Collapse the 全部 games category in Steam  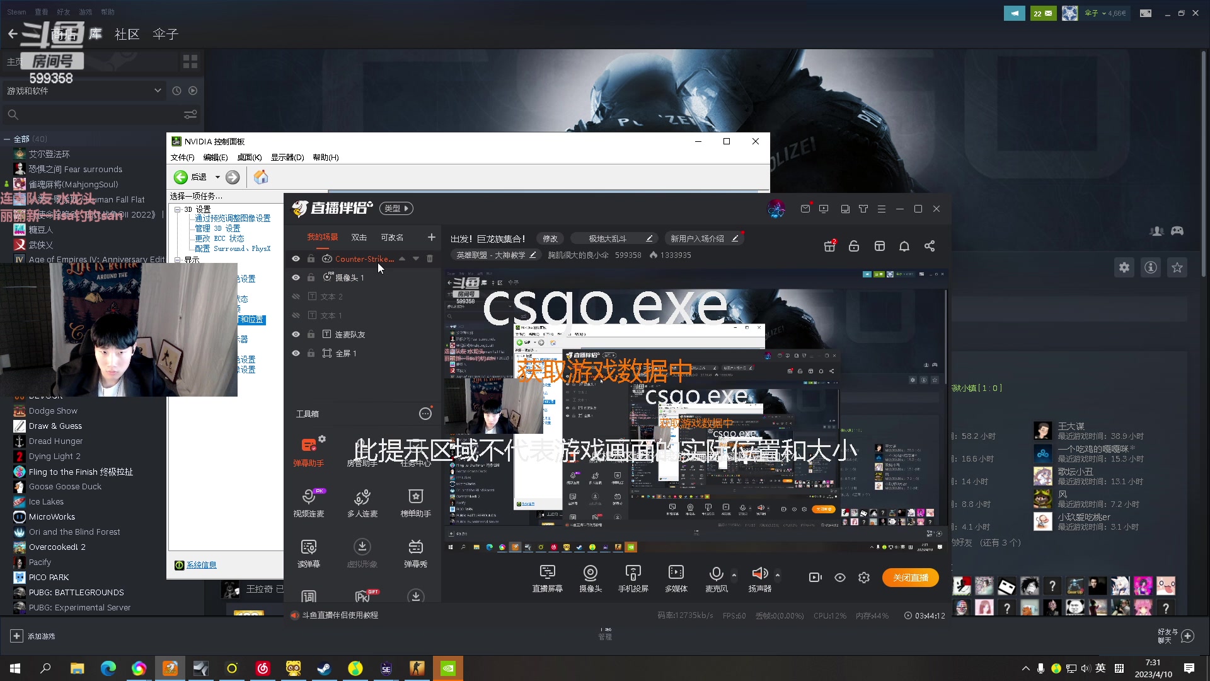[7, 139]
